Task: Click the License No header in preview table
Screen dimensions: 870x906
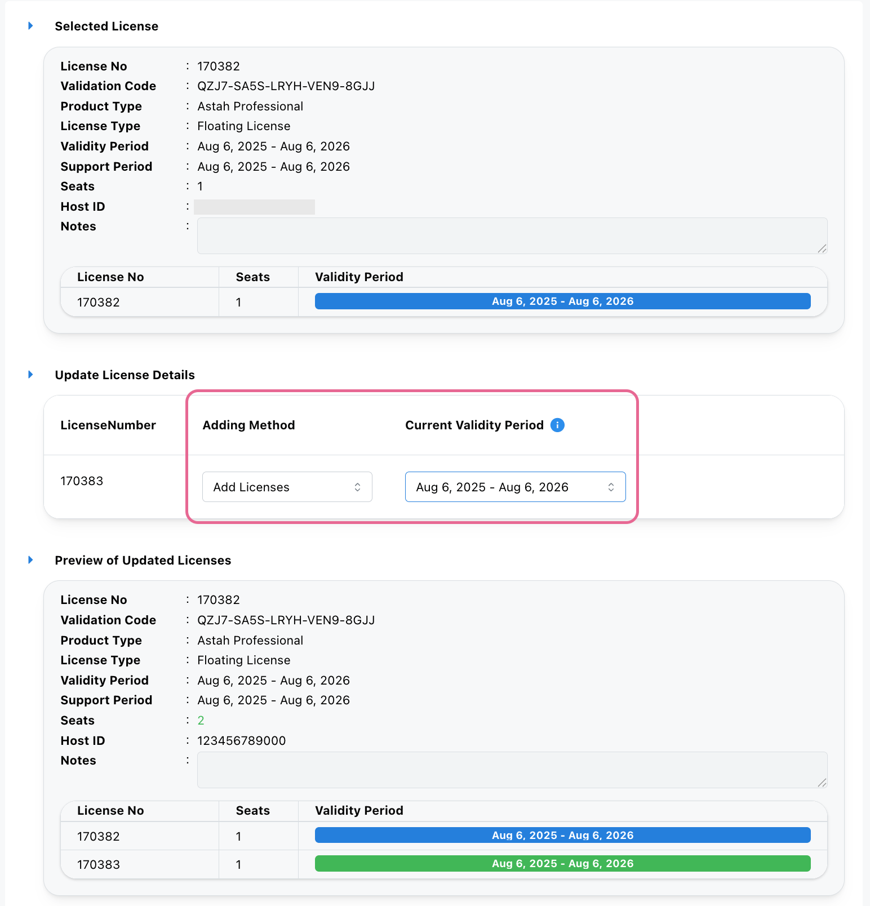Action: pyautogui.click(x=110, y=811)
